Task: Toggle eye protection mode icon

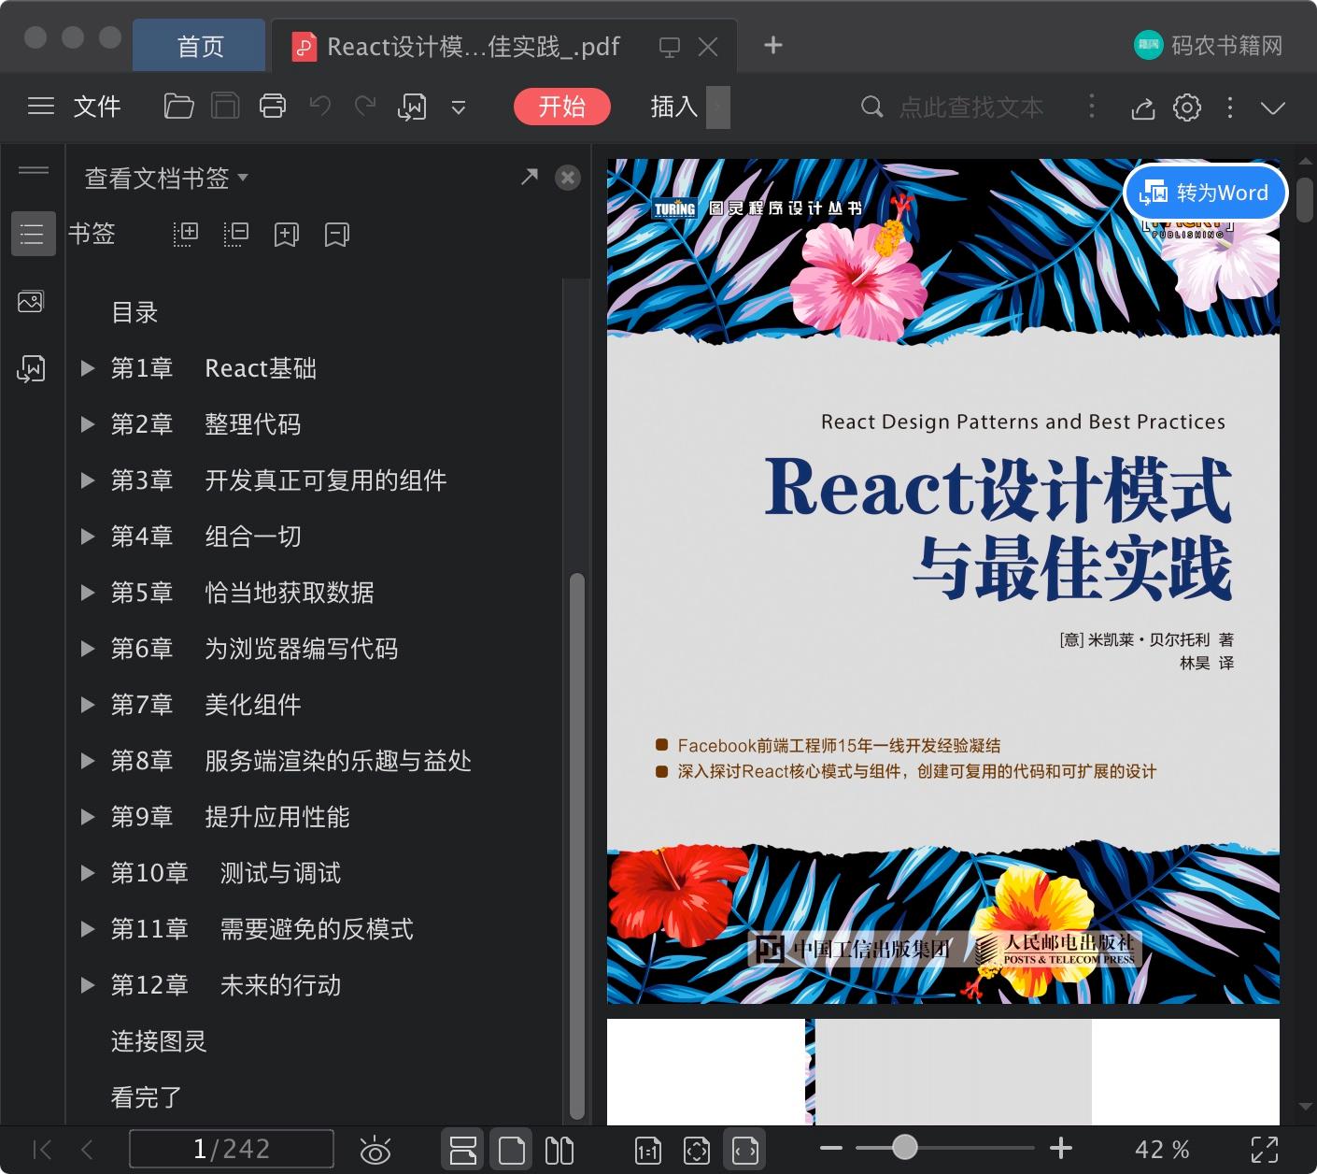Action: pos(375,1150)
